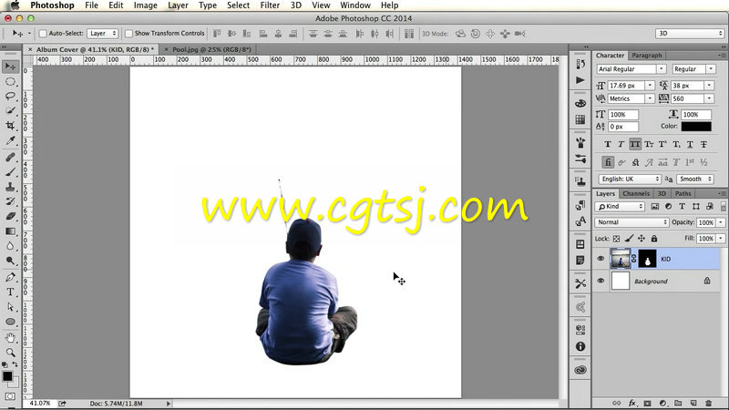
Task: Select the Path Selection tool
Action: pos(10,307)
